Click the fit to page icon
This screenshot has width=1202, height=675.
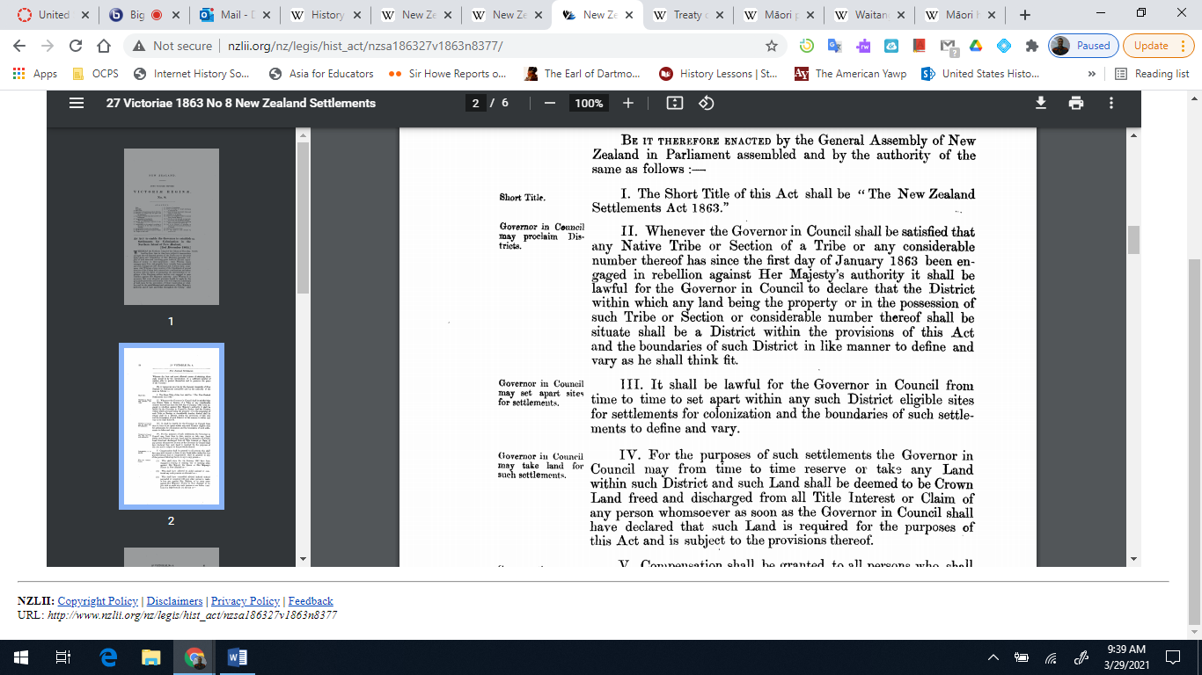[675, 103]
